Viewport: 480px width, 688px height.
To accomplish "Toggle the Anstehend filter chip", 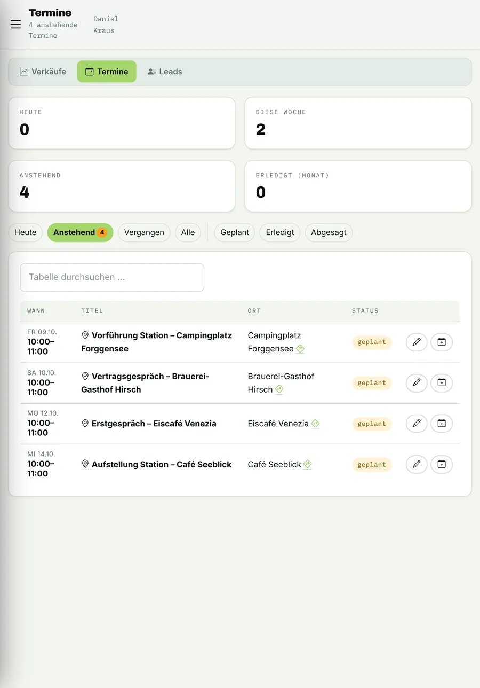I will (x=80, y=232).
